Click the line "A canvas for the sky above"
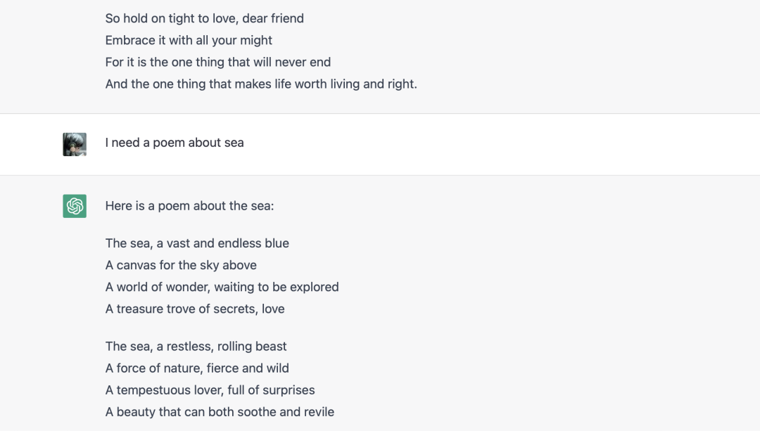760x431 pixels. (181, 265)
